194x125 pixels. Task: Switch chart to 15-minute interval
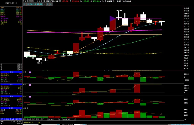coord(35,4)
